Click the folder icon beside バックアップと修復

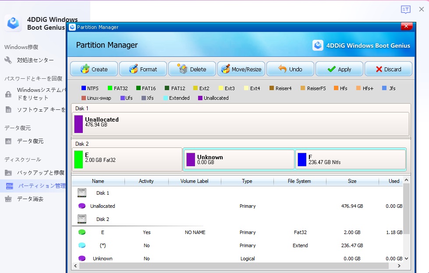pos(8,173)
